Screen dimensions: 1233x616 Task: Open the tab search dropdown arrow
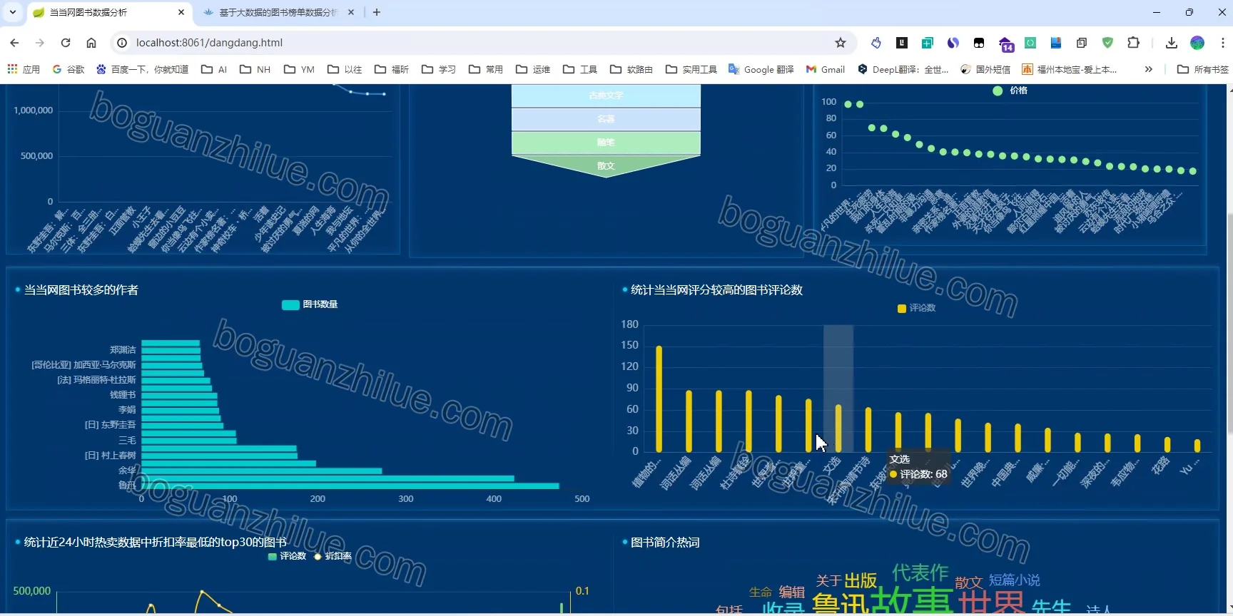(13, 12)
